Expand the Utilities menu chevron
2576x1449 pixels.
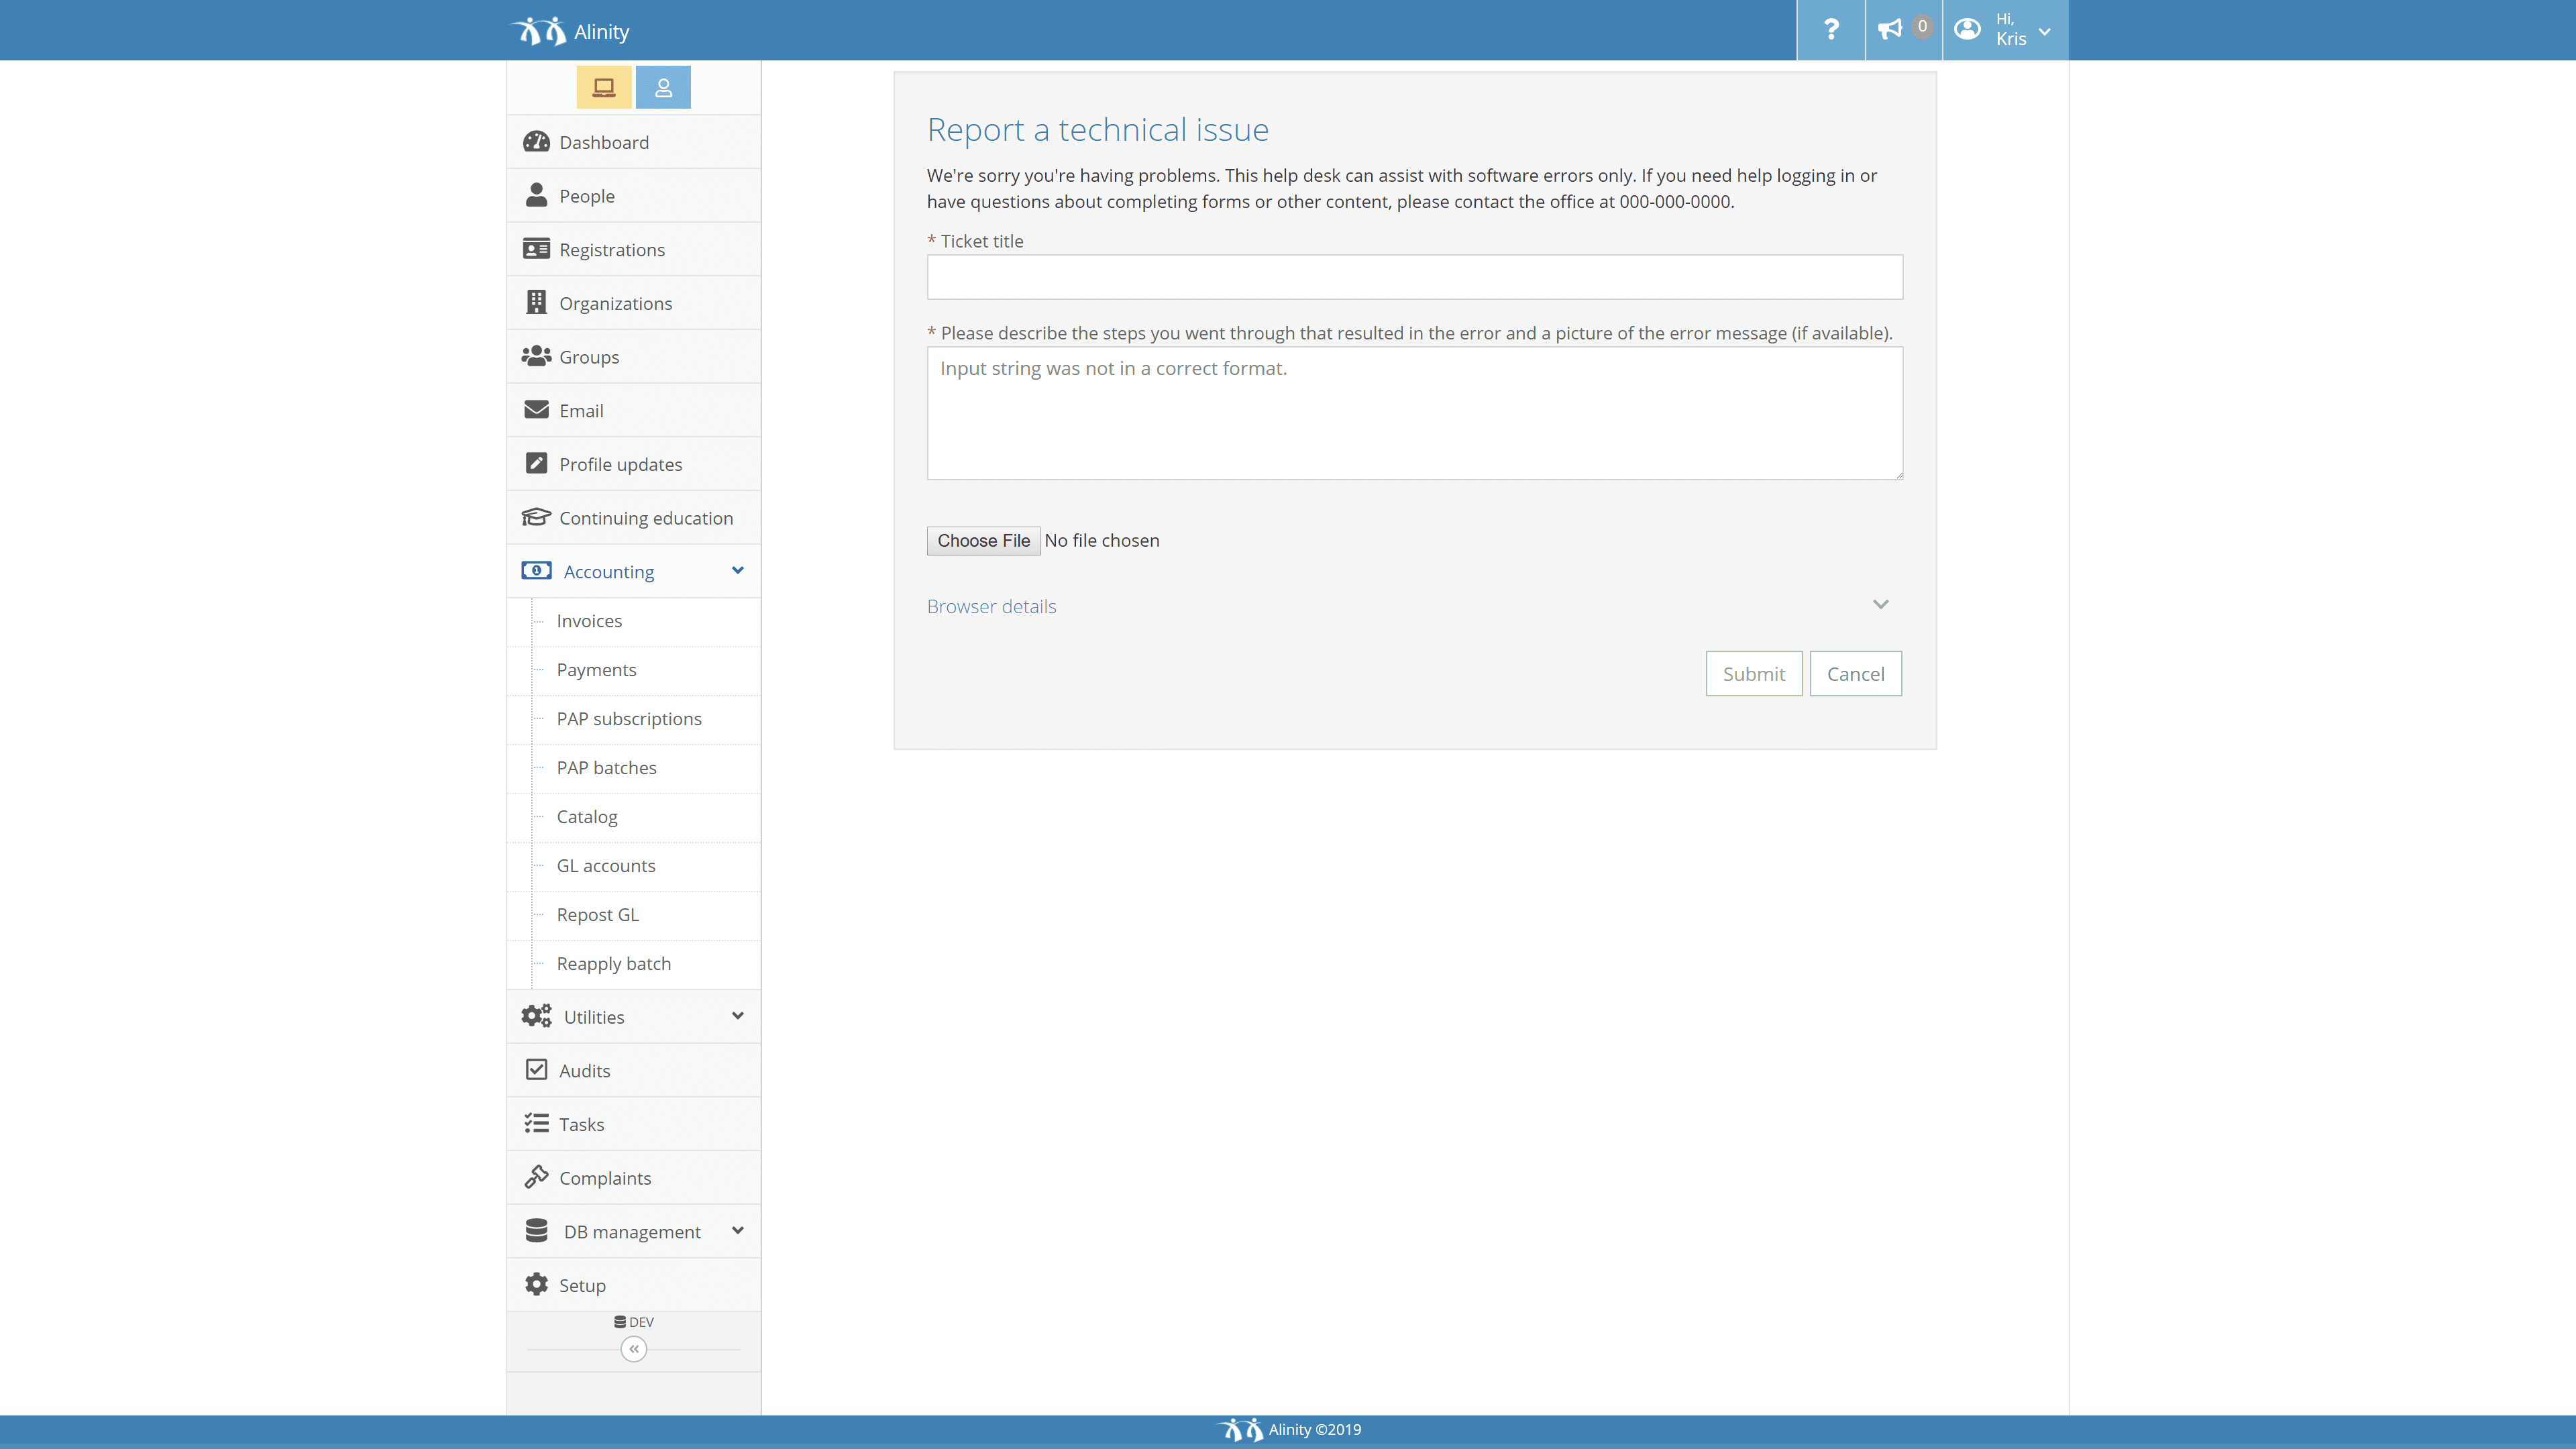point(738,1016)
